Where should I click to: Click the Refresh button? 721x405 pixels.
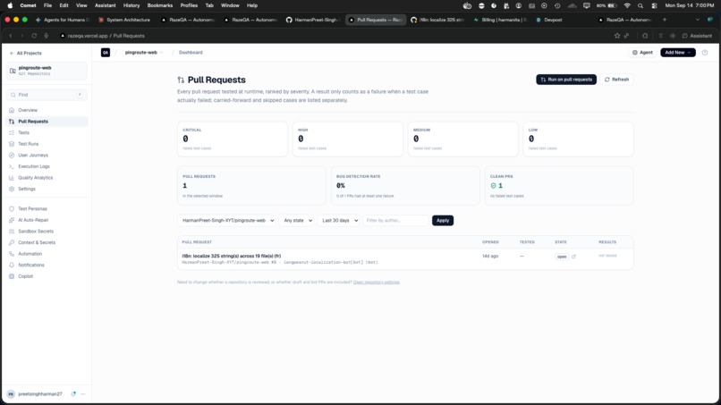[x=616, y=80]
